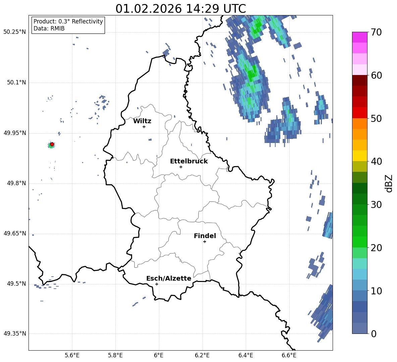
Task: Pick the yellow colorbar swatch at 40 dBZ
Action: (359, 156)
